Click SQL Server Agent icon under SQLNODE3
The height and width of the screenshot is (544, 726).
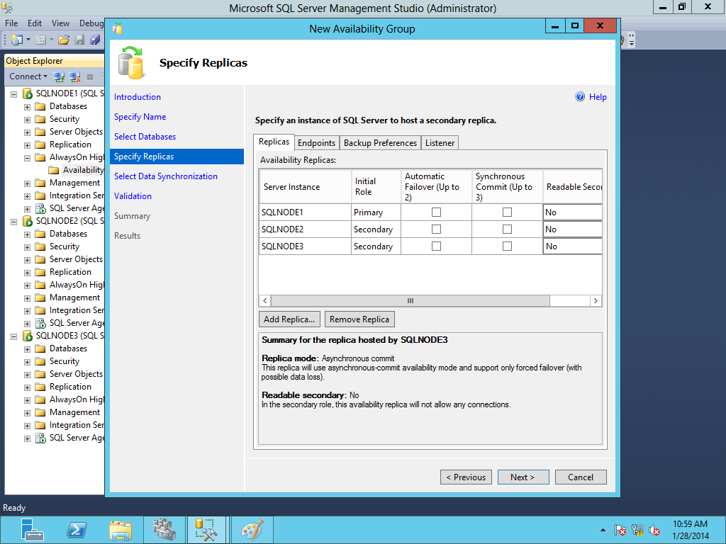tap(40, 438)
